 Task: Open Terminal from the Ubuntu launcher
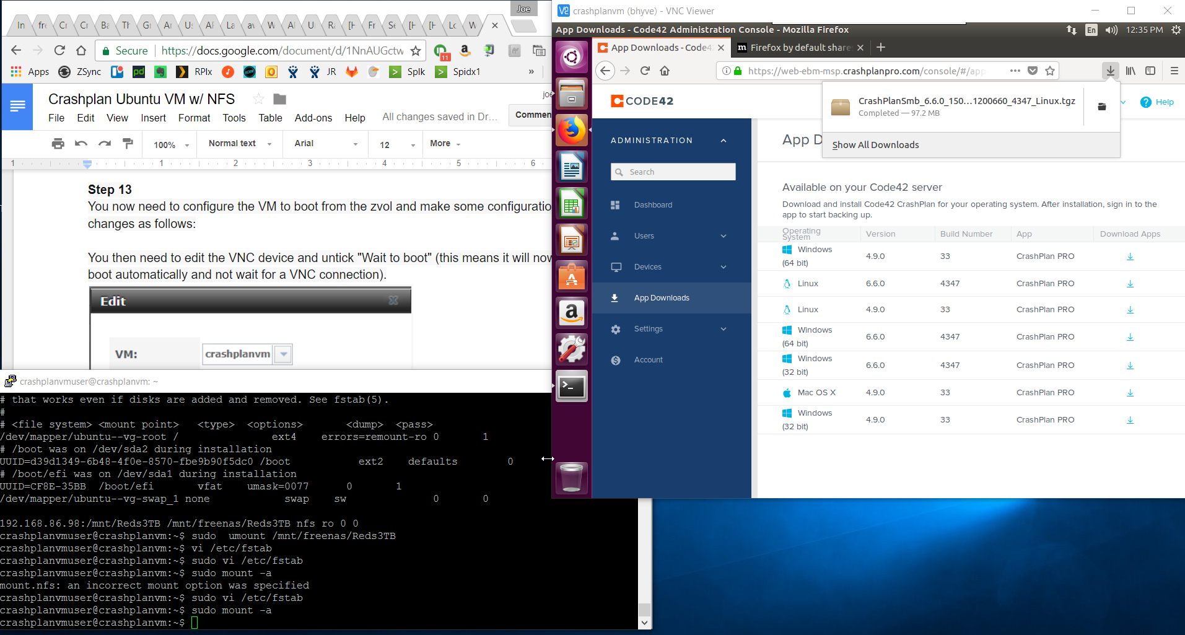572,387
